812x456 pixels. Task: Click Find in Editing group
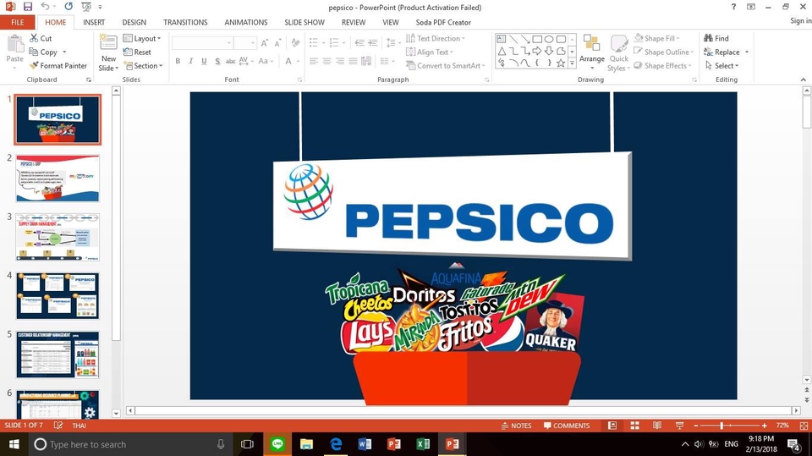tap(716, 38)
